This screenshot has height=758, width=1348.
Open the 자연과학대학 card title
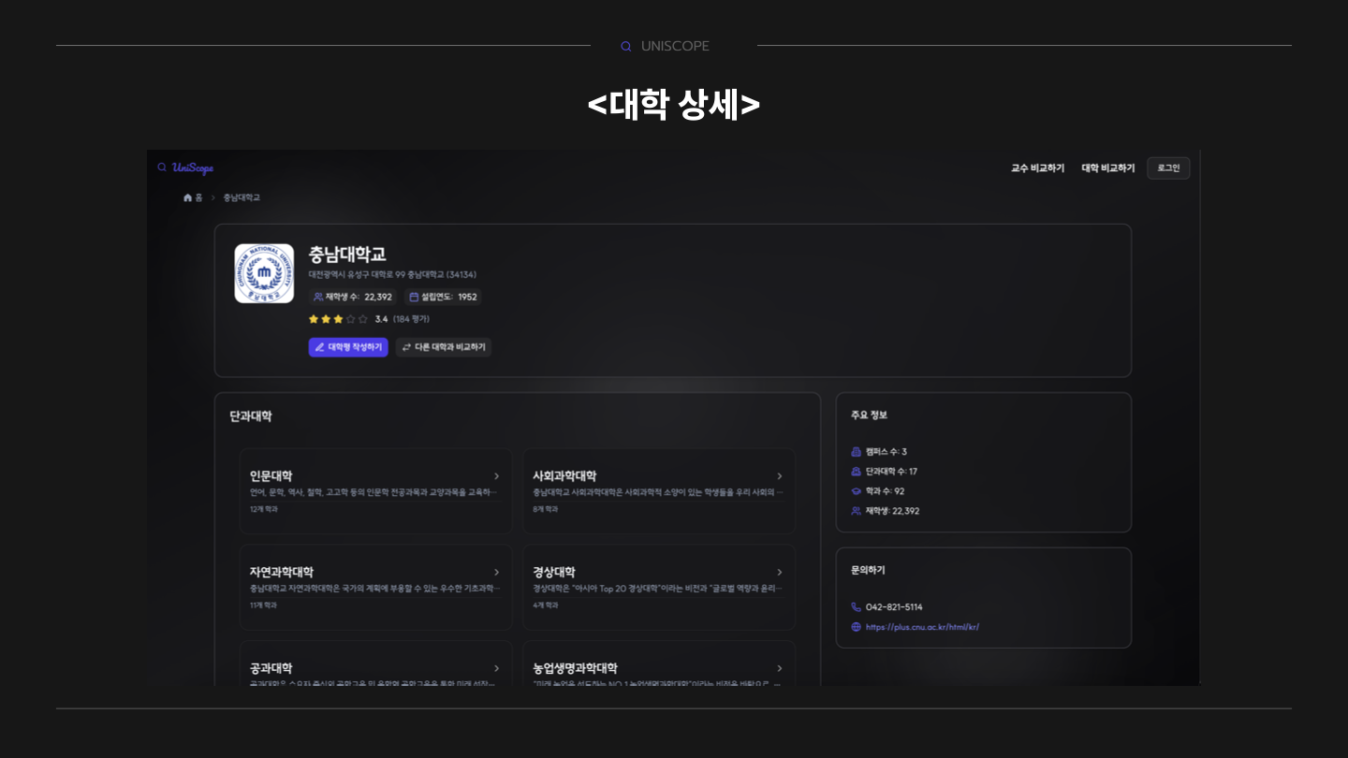(x=282, y=573)
